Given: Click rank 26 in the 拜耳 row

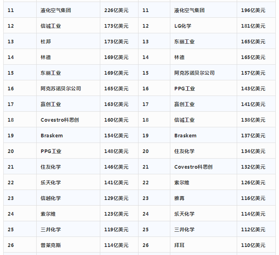Looking at the screenshot, I should tap(146, 245).
